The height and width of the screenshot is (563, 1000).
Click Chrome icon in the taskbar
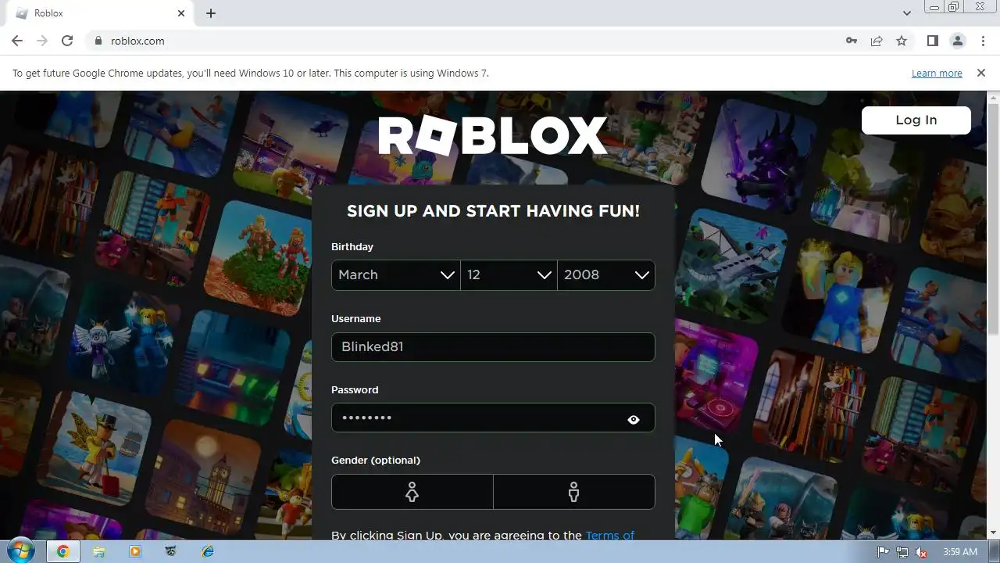click(62, 551)
